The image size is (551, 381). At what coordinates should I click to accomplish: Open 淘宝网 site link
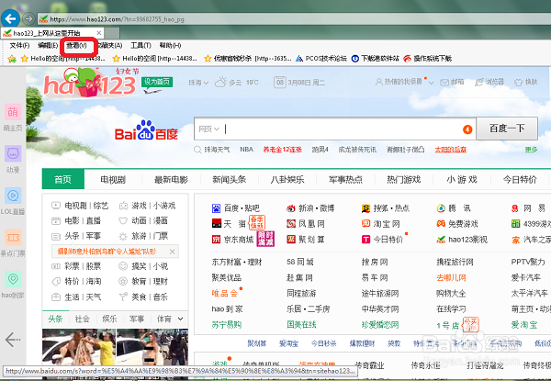[x=380, y=224]
